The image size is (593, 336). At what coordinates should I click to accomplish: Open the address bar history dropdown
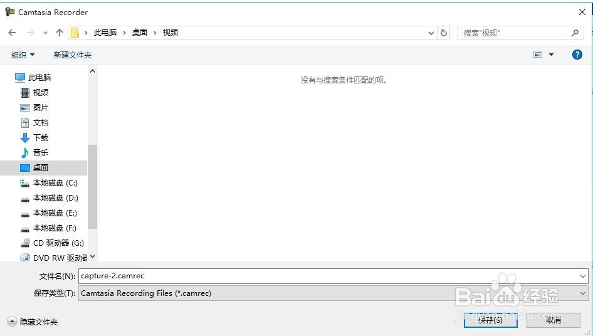click(431, 33)
